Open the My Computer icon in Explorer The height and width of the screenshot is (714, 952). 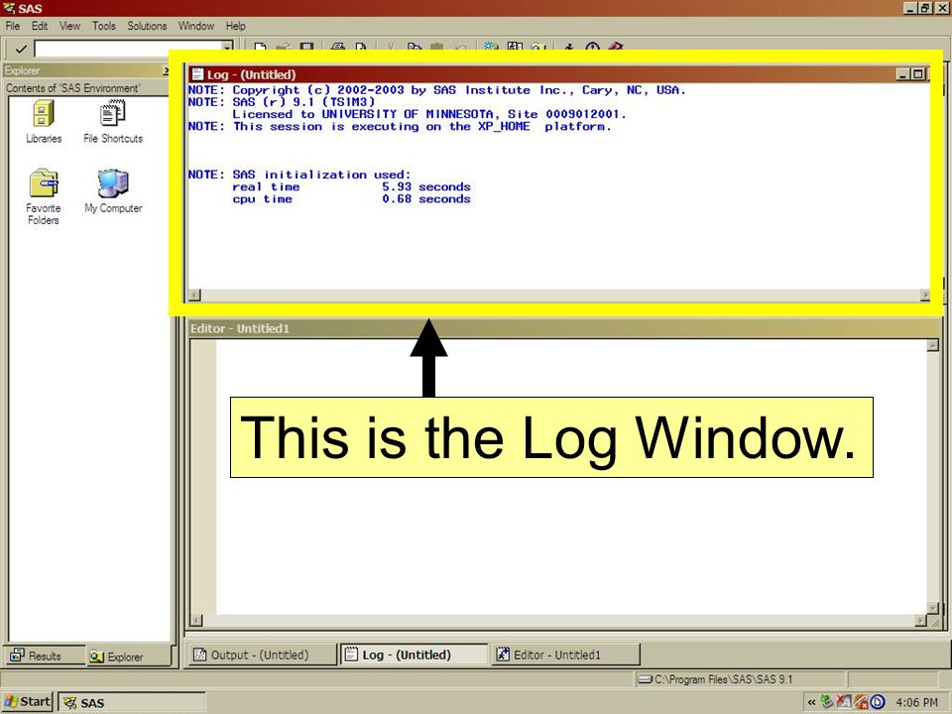click(x=113, y=191)
